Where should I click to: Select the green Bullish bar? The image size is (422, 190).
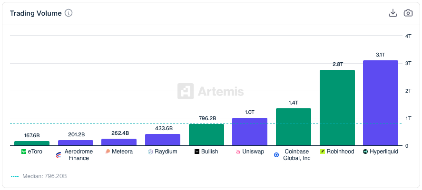coord(206,134)
